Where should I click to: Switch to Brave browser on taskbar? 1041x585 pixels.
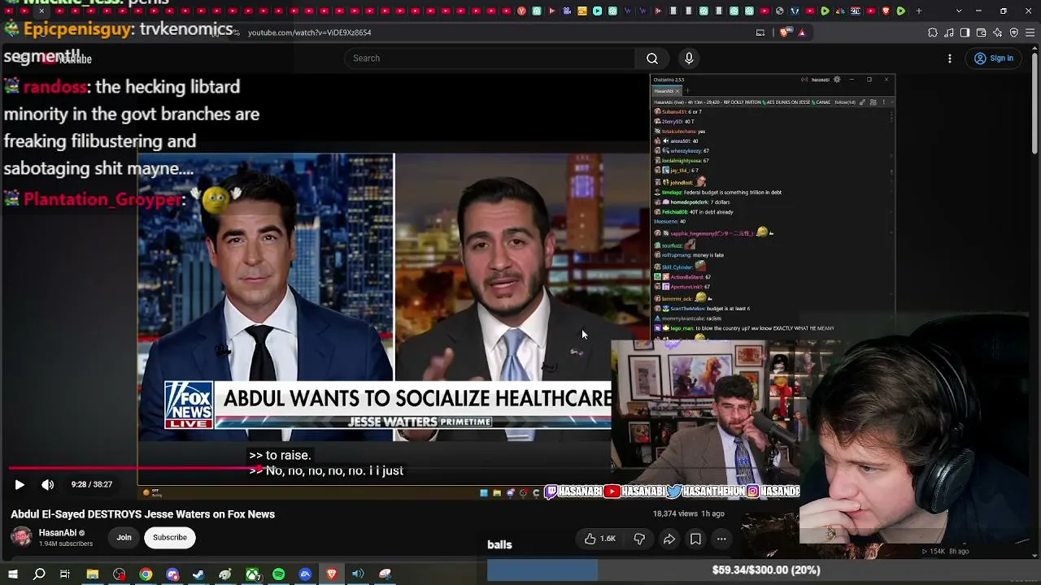[332, 574]
